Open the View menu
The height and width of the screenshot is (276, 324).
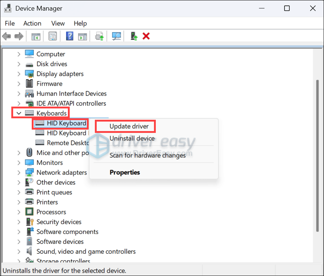tap(58, 23)
